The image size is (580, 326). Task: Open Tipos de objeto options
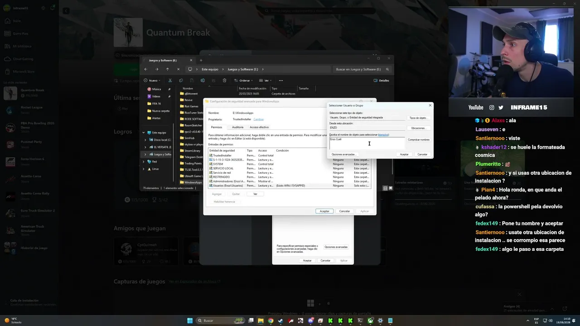418,118
